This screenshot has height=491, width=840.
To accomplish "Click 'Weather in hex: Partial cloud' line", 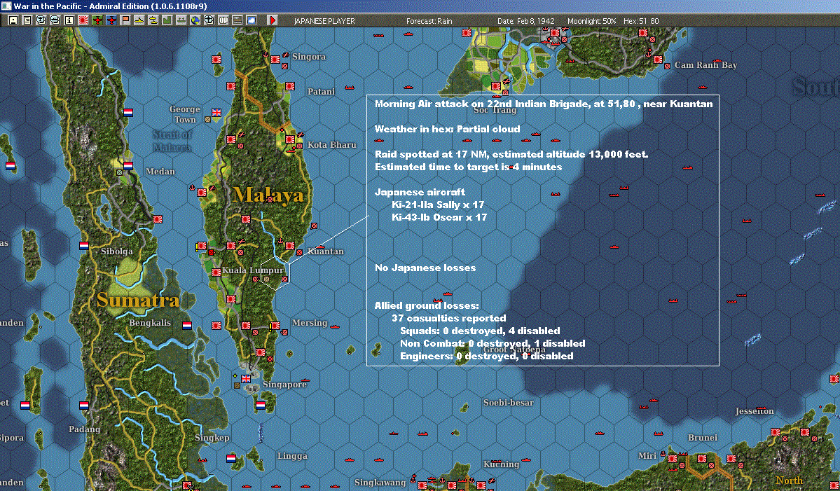I will click(x=447, y=129).
